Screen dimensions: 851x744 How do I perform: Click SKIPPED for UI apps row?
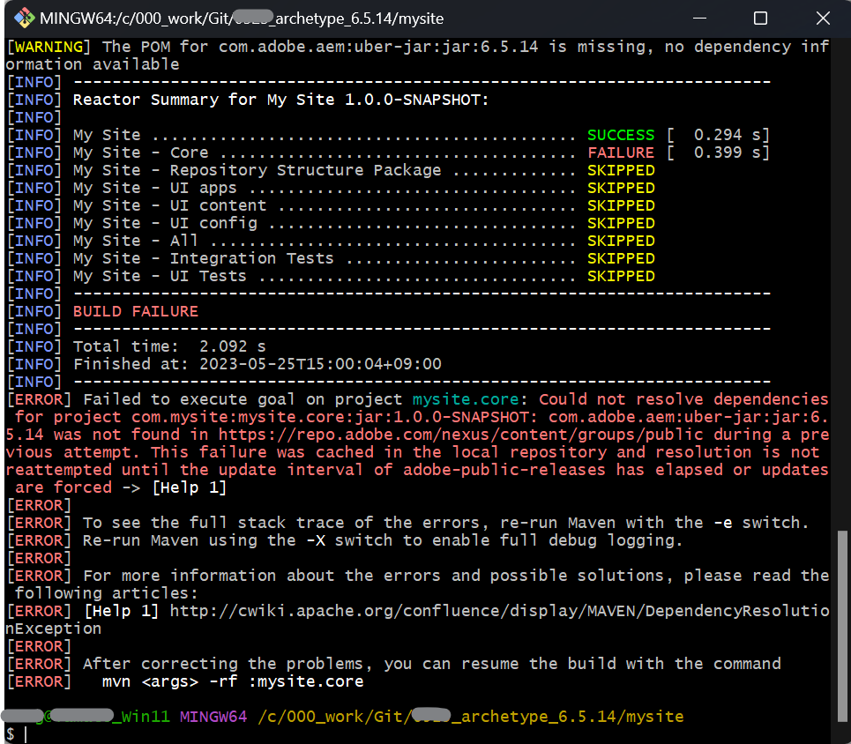point(621,188)
